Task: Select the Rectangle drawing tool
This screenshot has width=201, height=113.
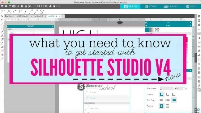Action: [2, 28]
